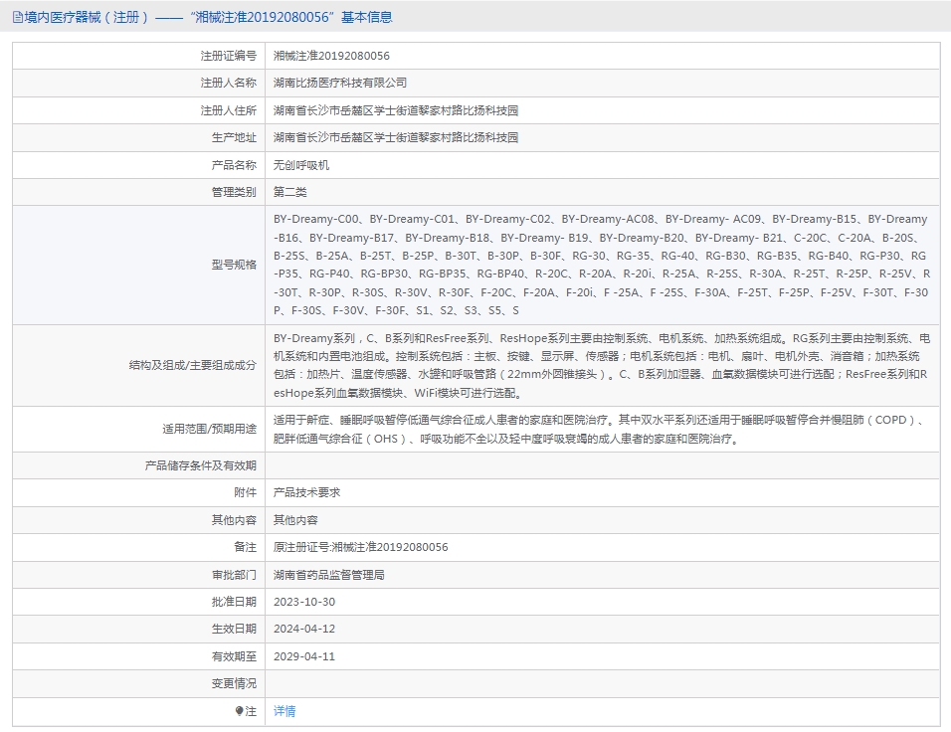Click the registration number value 湘械注准20192080056
The width and height of the screenshot is (951, 732).
[x=331, y=56]
